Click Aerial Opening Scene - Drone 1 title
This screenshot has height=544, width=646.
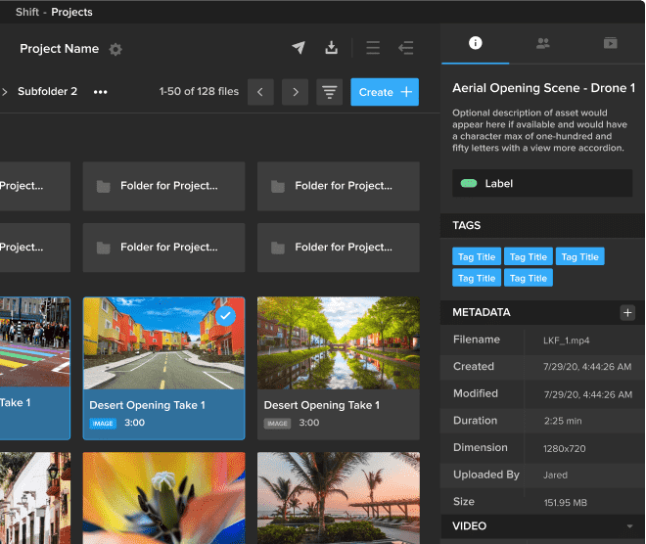tap(543, 88)
